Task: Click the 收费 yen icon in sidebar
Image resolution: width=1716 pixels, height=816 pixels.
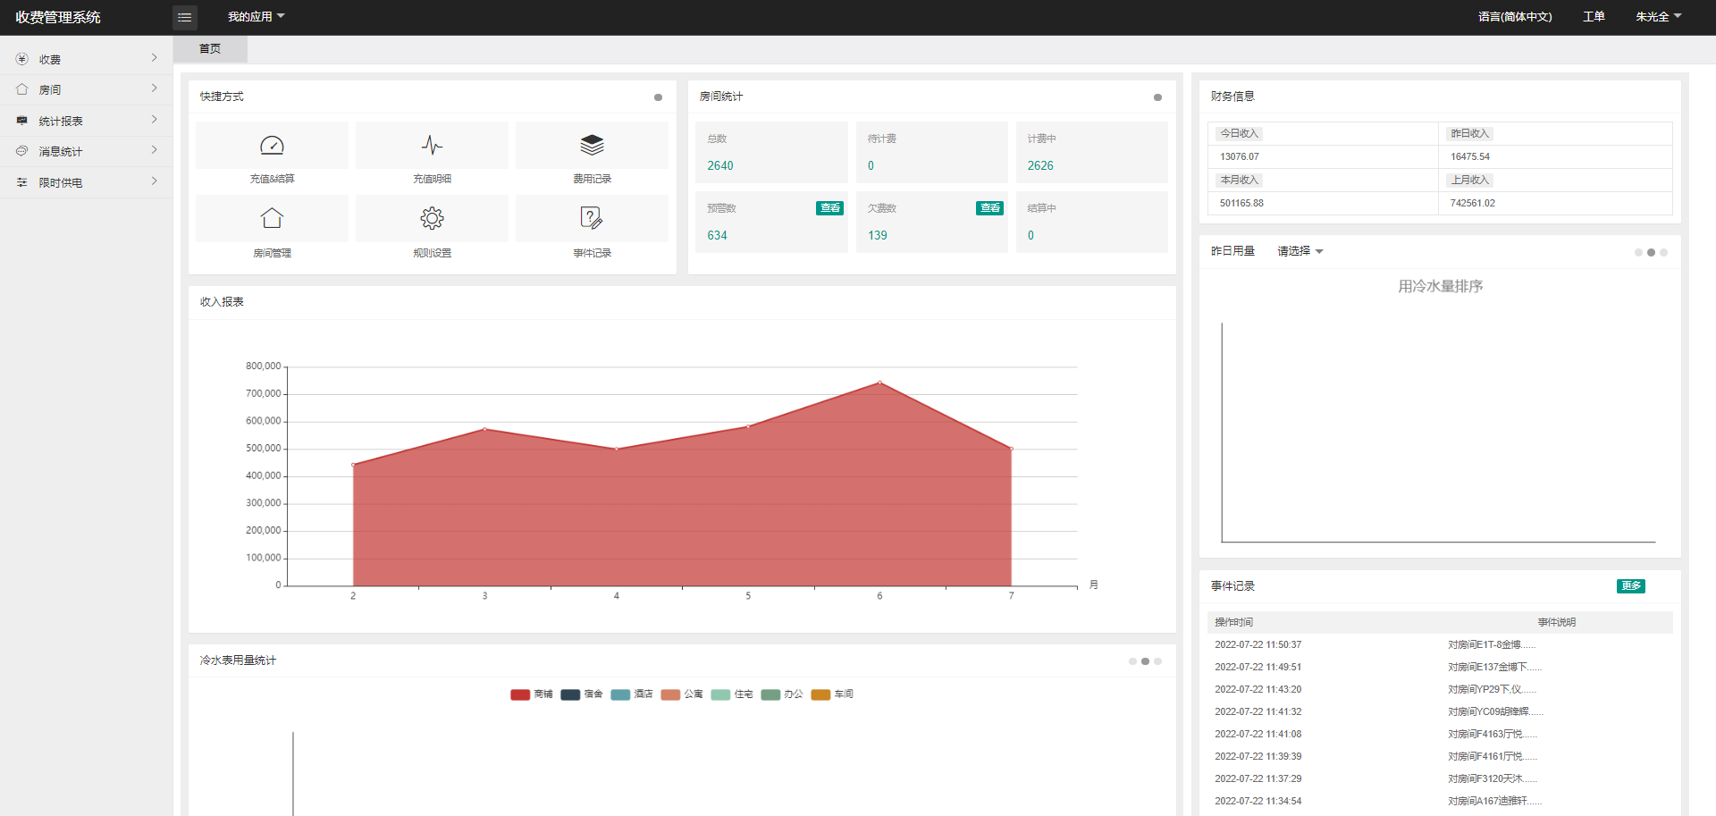Action: pos(22,59)
